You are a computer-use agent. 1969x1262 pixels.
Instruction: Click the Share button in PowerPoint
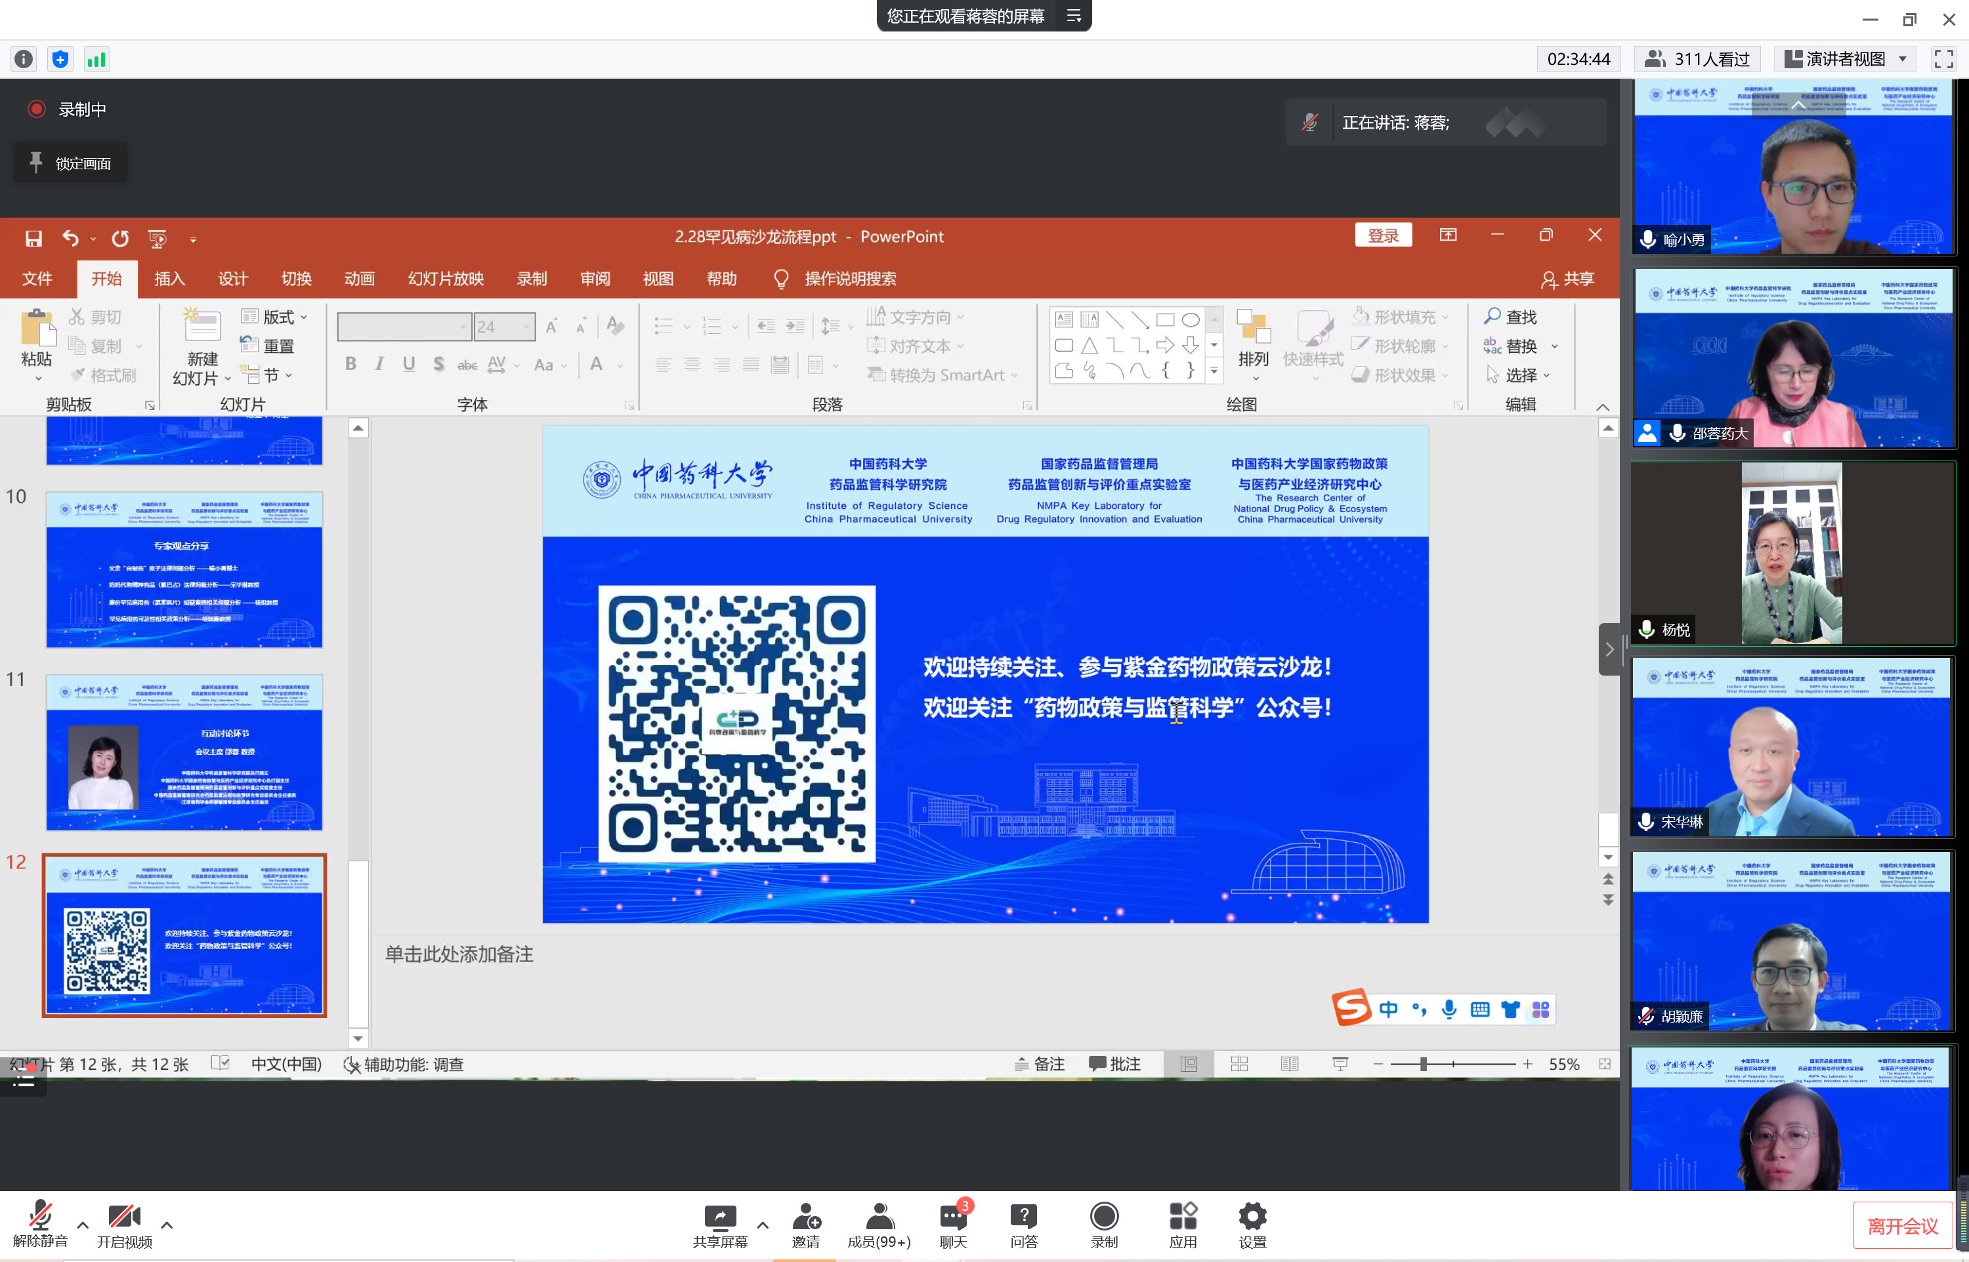(x=1567, y=279)
